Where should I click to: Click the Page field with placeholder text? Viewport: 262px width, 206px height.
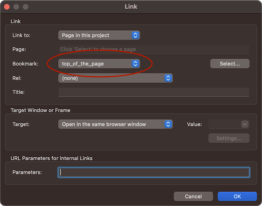154,49
